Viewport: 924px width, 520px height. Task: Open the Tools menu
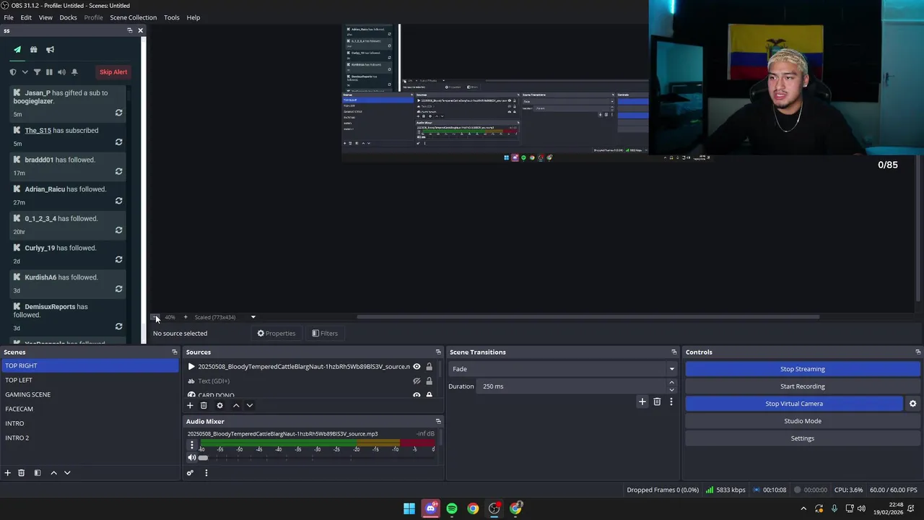point(172,17)
